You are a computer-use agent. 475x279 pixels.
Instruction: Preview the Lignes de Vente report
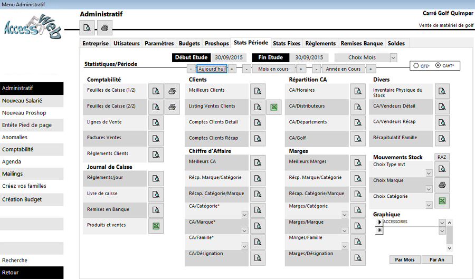(x=156, y=123)
